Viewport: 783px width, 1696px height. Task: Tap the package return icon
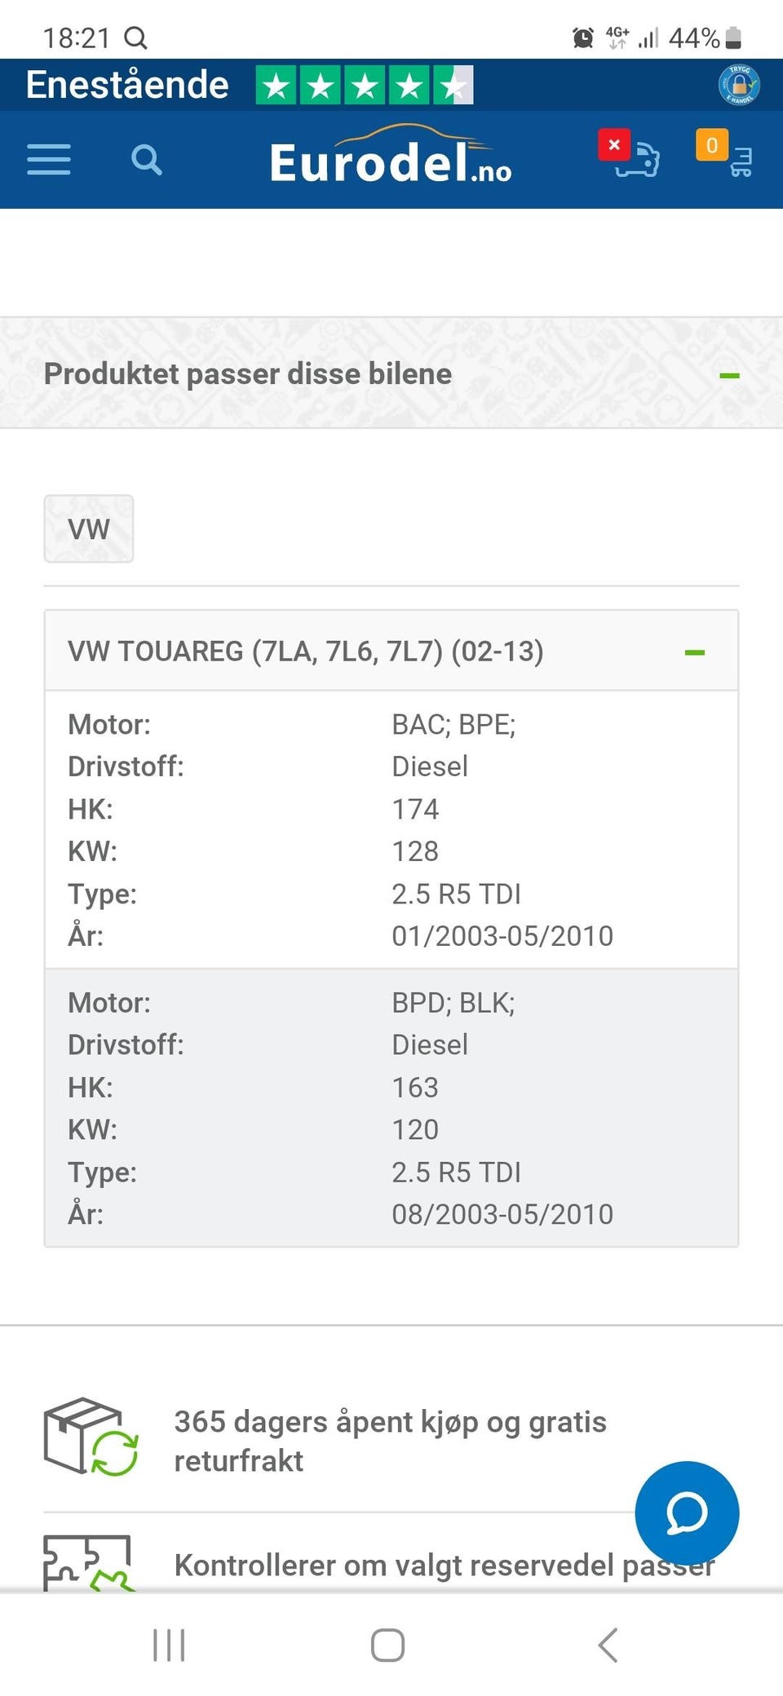91,1437
